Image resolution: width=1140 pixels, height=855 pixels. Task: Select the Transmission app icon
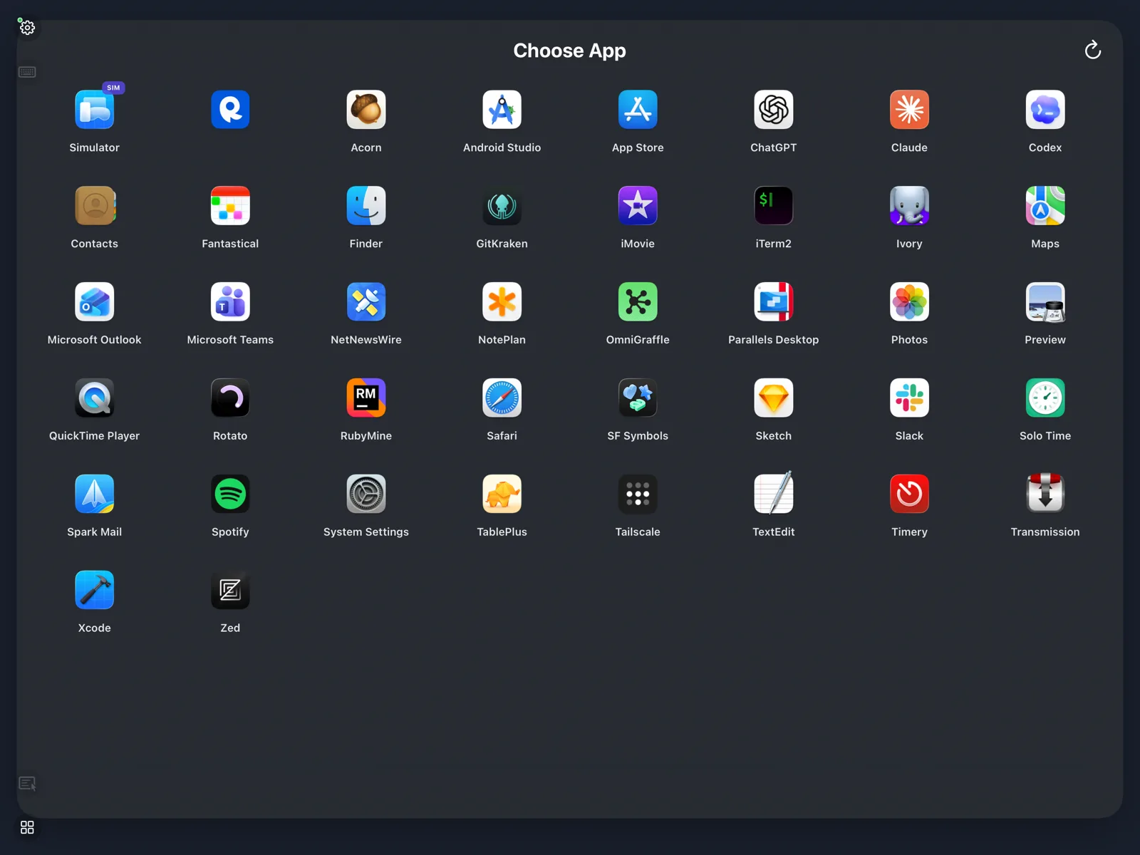pyautogui.click(x=1045, y=493)
